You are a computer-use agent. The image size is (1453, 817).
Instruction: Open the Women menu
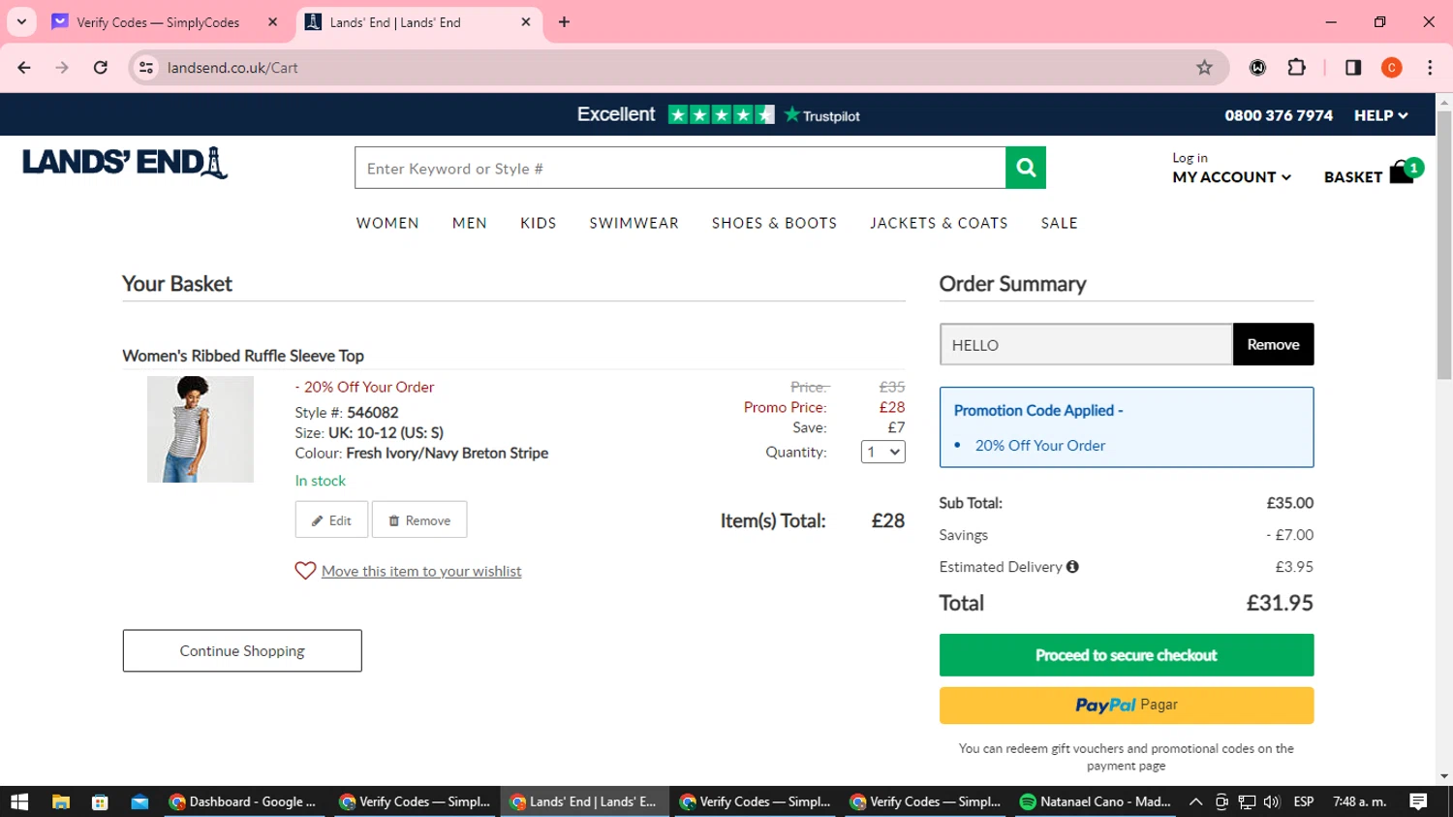click(387, 223)
